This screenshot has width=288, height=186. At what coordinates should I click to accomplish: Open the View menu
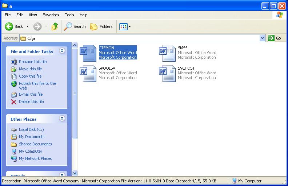(x=33, y=15)
